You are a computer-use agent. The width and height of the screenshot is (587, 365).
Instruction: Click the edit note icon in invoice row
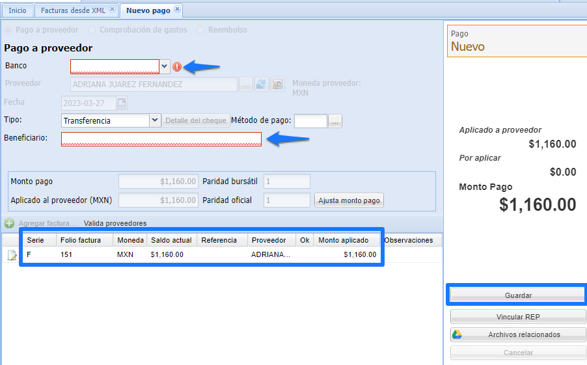(12, 255)
